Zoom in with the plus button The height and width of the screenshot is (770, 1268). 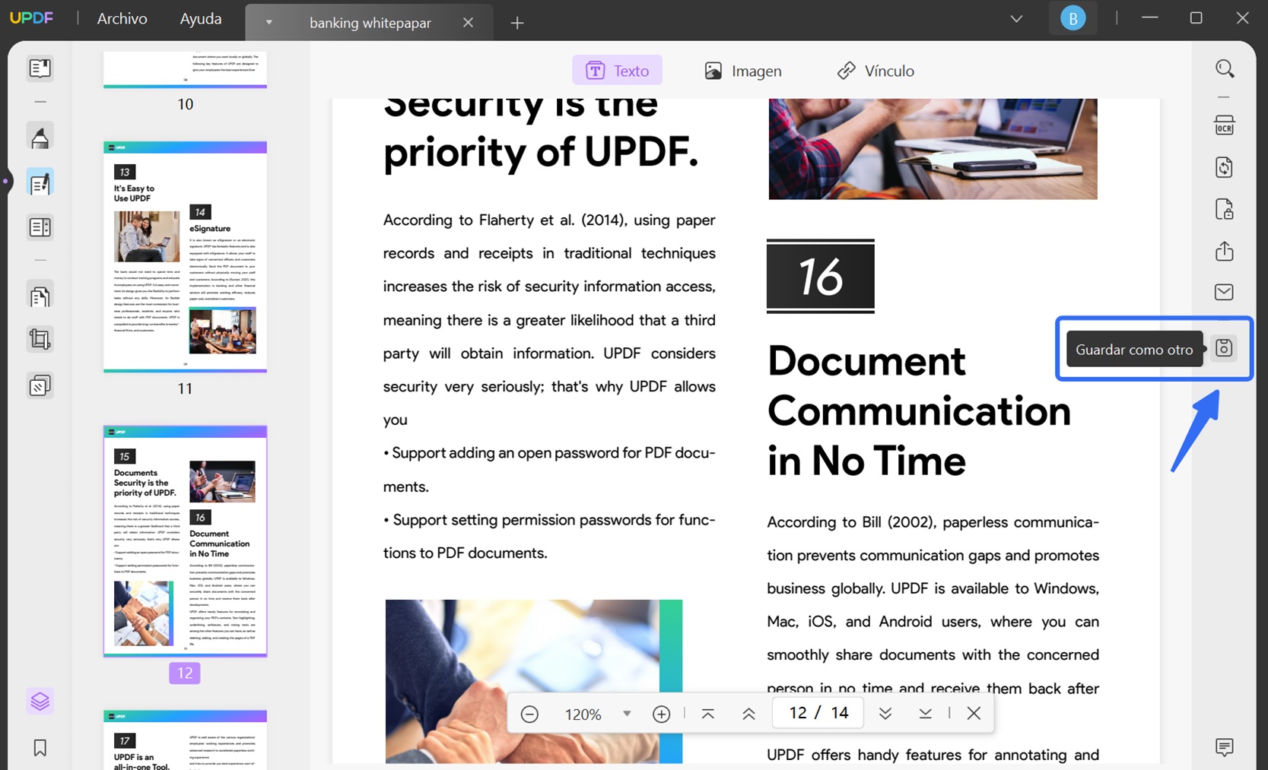[x=661, y=714]
